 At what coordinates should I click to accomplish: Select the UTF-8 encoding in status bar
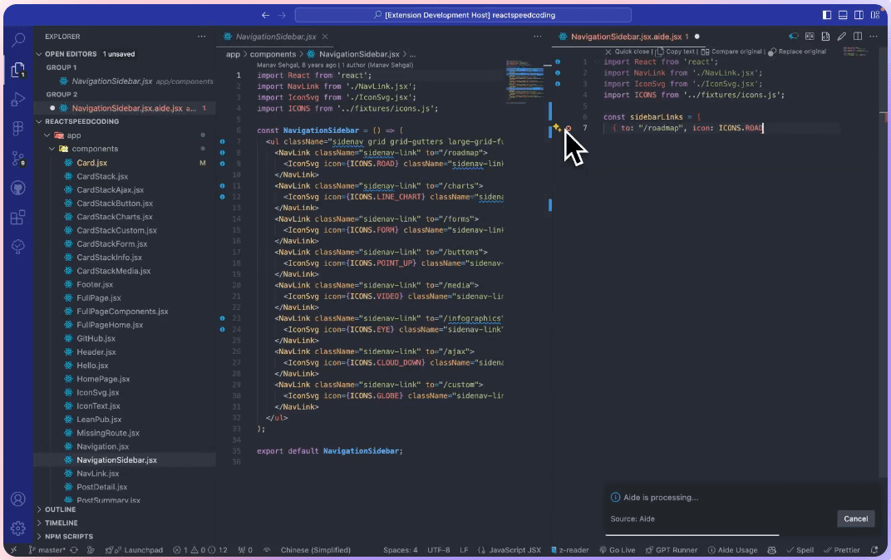[439, 550]
